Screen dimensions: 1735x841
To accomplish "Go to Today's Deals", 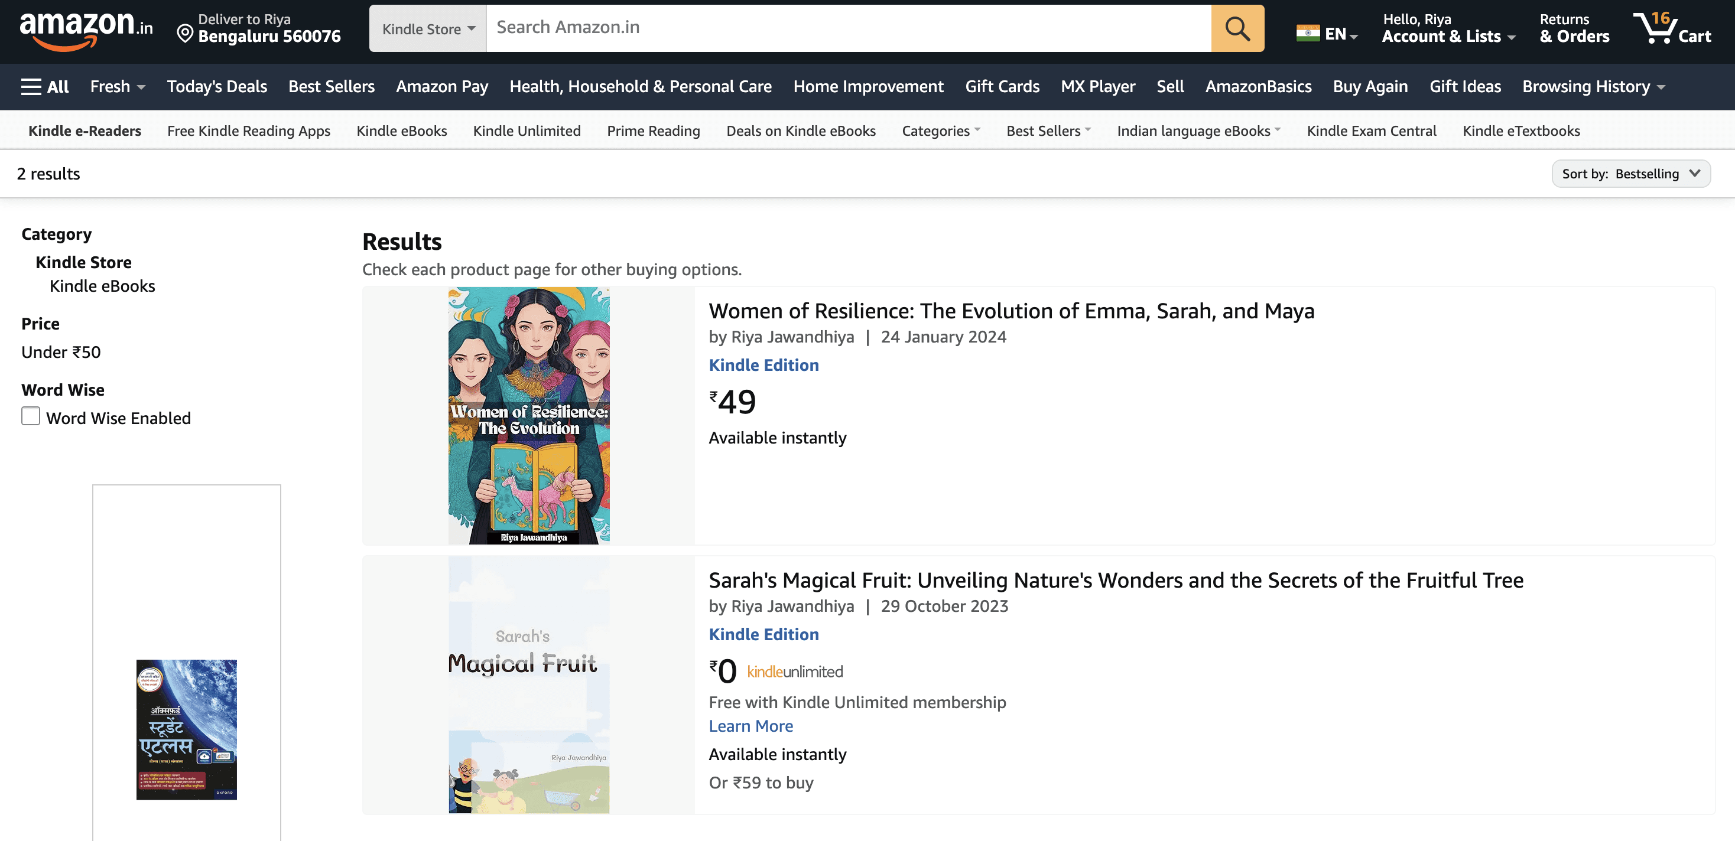I will click(217, 87).
